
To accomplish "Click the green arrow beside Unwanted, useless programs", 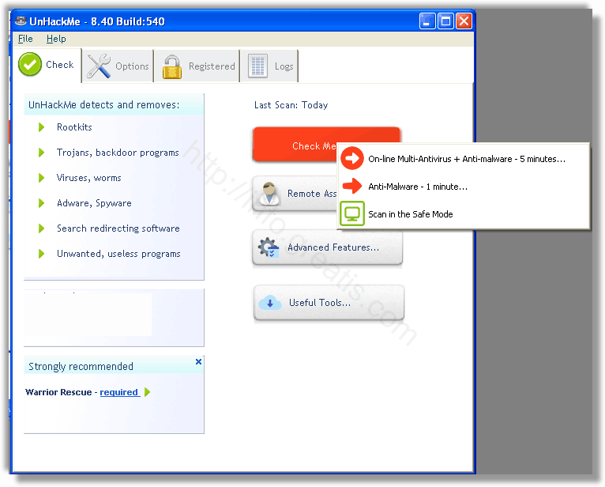I will click(42, 254).
